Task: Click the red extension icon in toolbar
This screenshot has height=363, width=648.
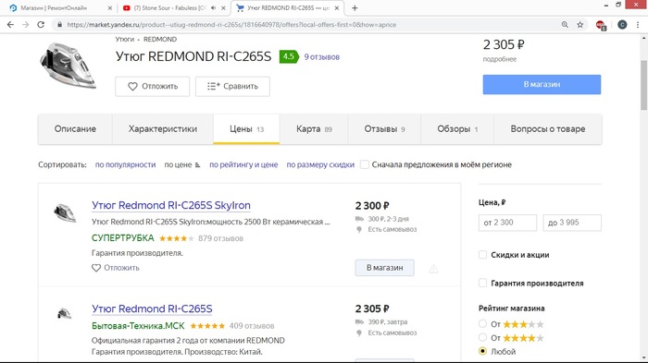Action: (x=601, y=25)
